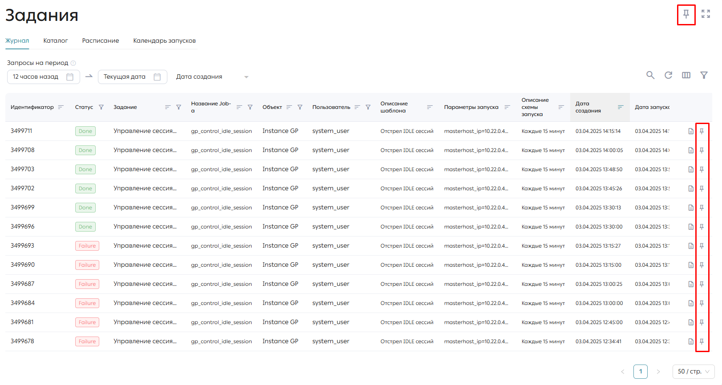
Task: Click Done status badge of job 3499711
Action: (85, 131)
